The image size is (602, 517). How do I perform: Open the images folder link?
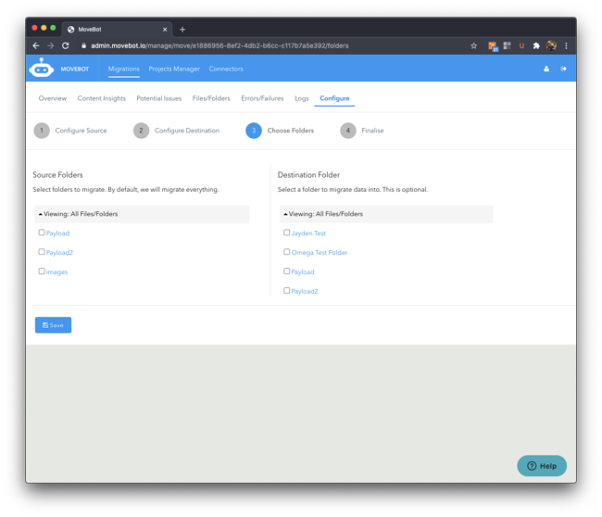tap(56, 272)
